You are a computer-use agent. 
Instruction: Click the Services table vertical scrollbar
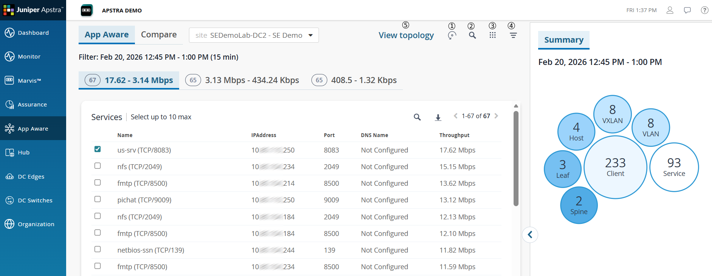click(516, 159)
